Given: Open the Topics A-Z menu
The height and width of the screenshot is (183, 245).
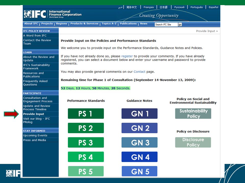Looking at the screenshot, I should pyautogui.click(x=109, y=23).
